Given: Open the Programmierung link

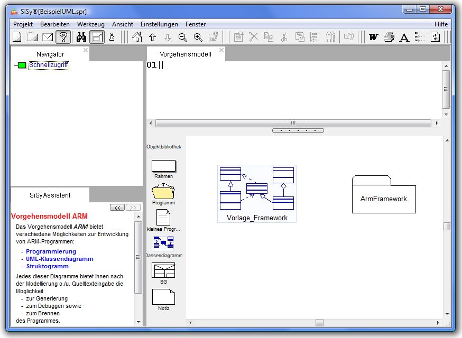Looking at the screenshot, I should tap(51, 251).
